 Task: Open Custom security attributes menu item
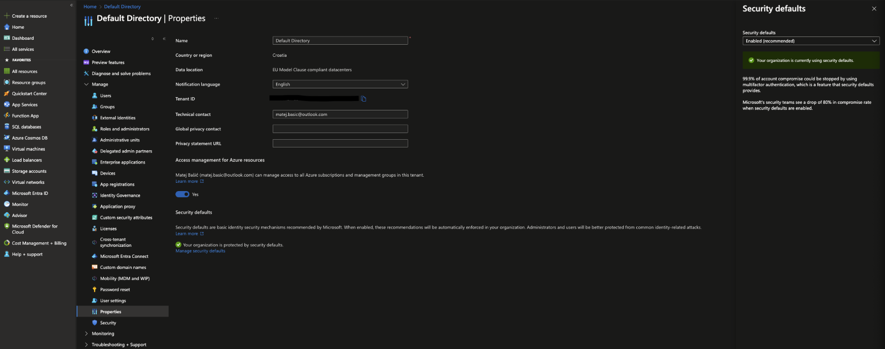click(x=126, y=218)
